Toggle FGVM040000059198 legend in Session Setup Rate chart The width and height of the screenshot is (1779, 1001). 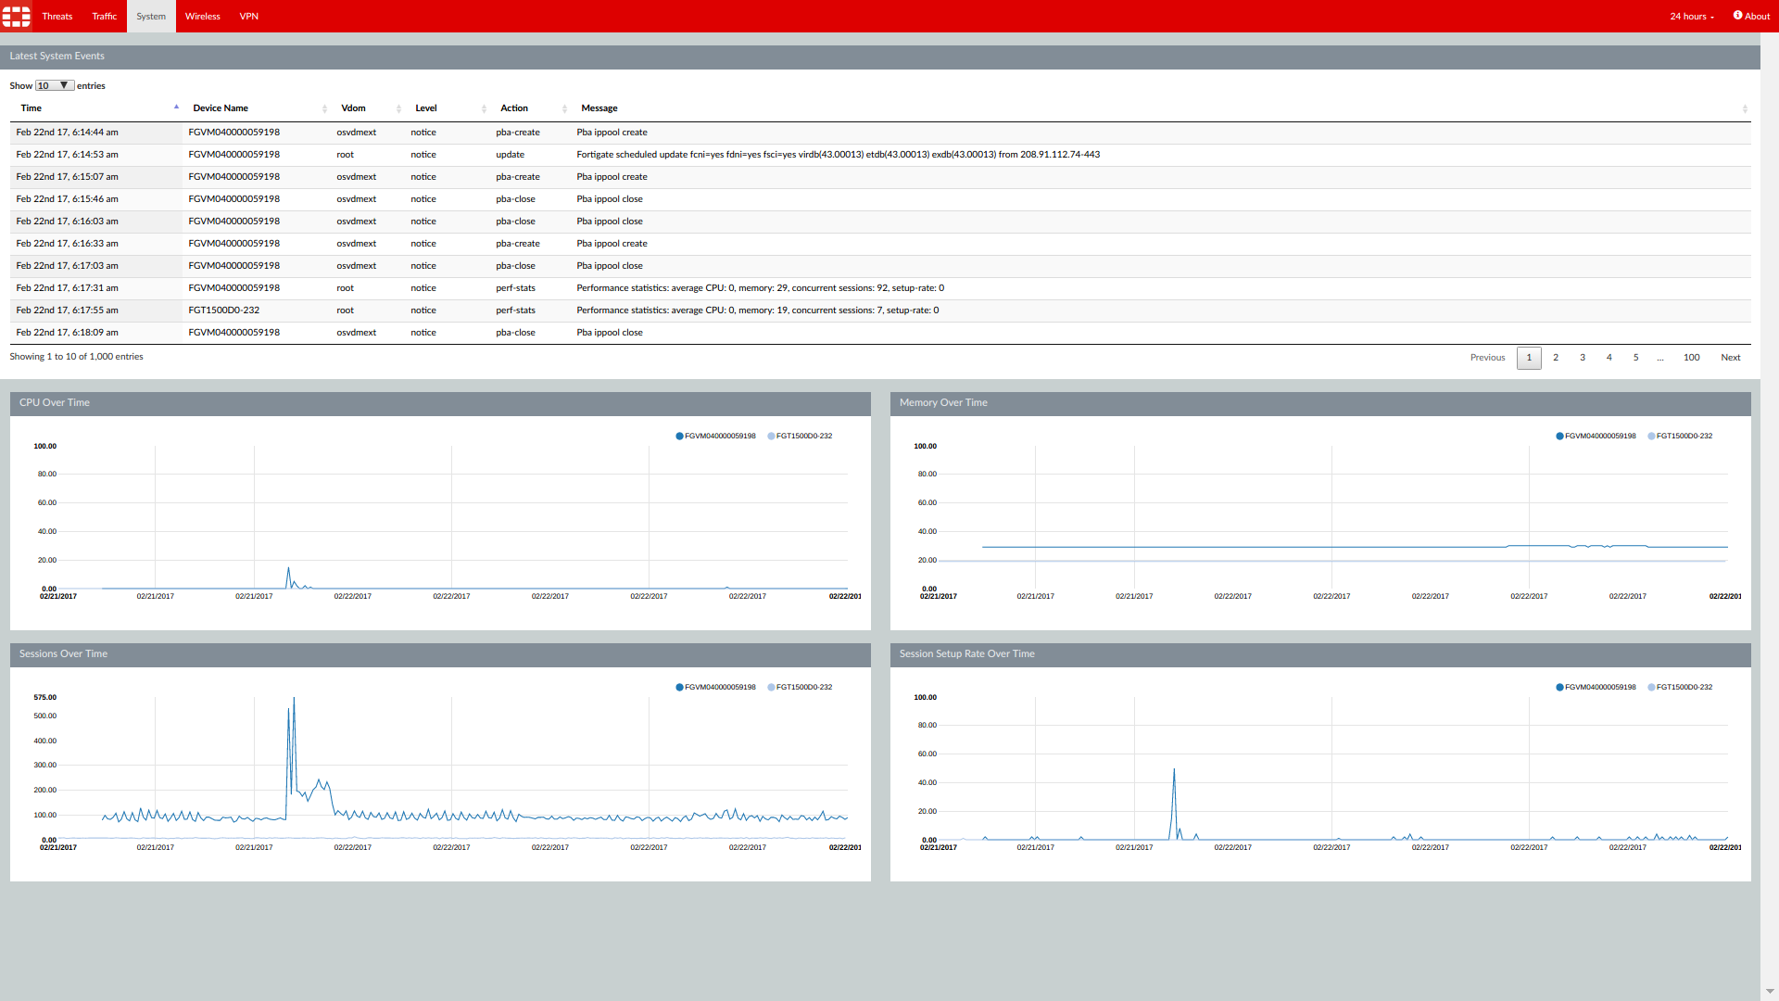coord(1596,687)
